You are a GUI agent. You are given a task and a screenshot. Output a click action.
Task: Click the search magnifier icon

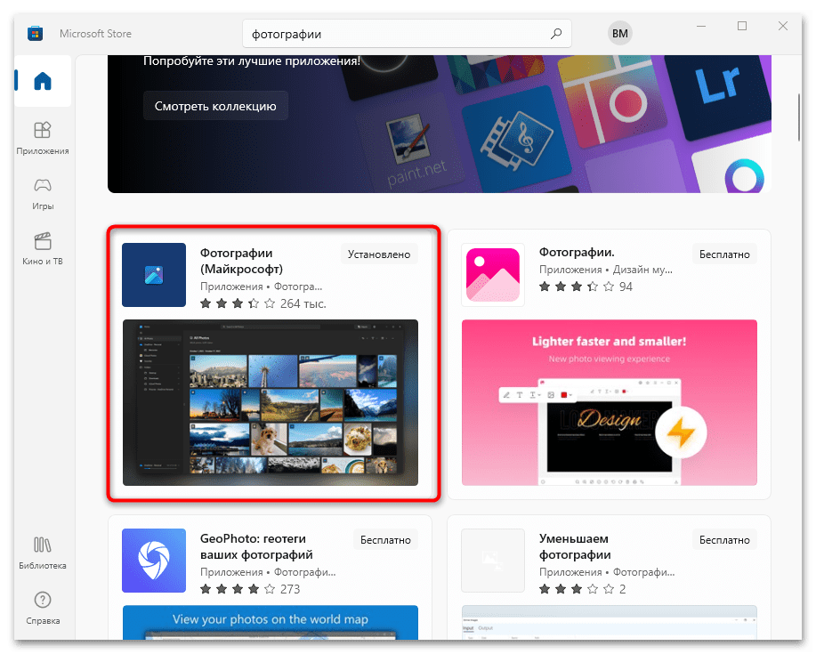[x=556, y=34]
